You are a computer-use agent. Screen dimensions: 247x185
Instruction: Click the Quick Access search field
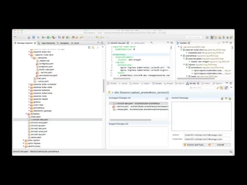click(x=194, y=38)
